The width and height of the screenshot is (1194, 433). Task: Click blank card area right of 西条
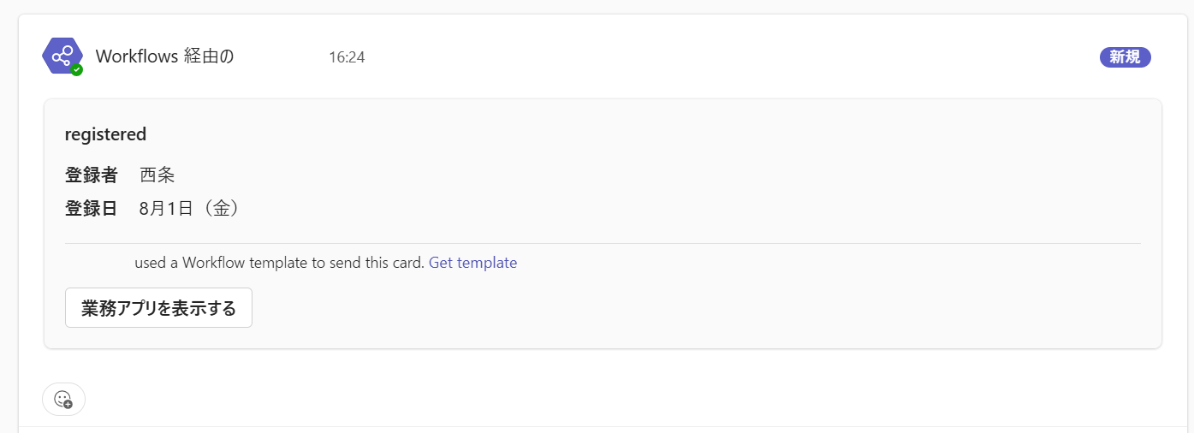650,175
